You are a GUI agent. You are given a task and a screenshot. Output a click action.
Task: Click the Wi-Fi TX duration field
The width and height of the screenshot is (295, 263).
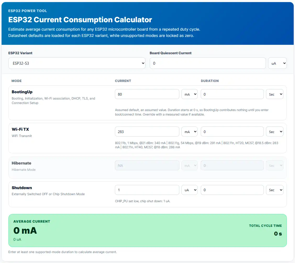pos(232,131)
